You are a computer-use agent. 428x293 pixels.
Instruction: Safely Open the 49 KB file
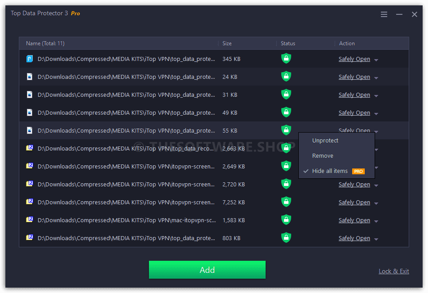click(x=354, y=113)
